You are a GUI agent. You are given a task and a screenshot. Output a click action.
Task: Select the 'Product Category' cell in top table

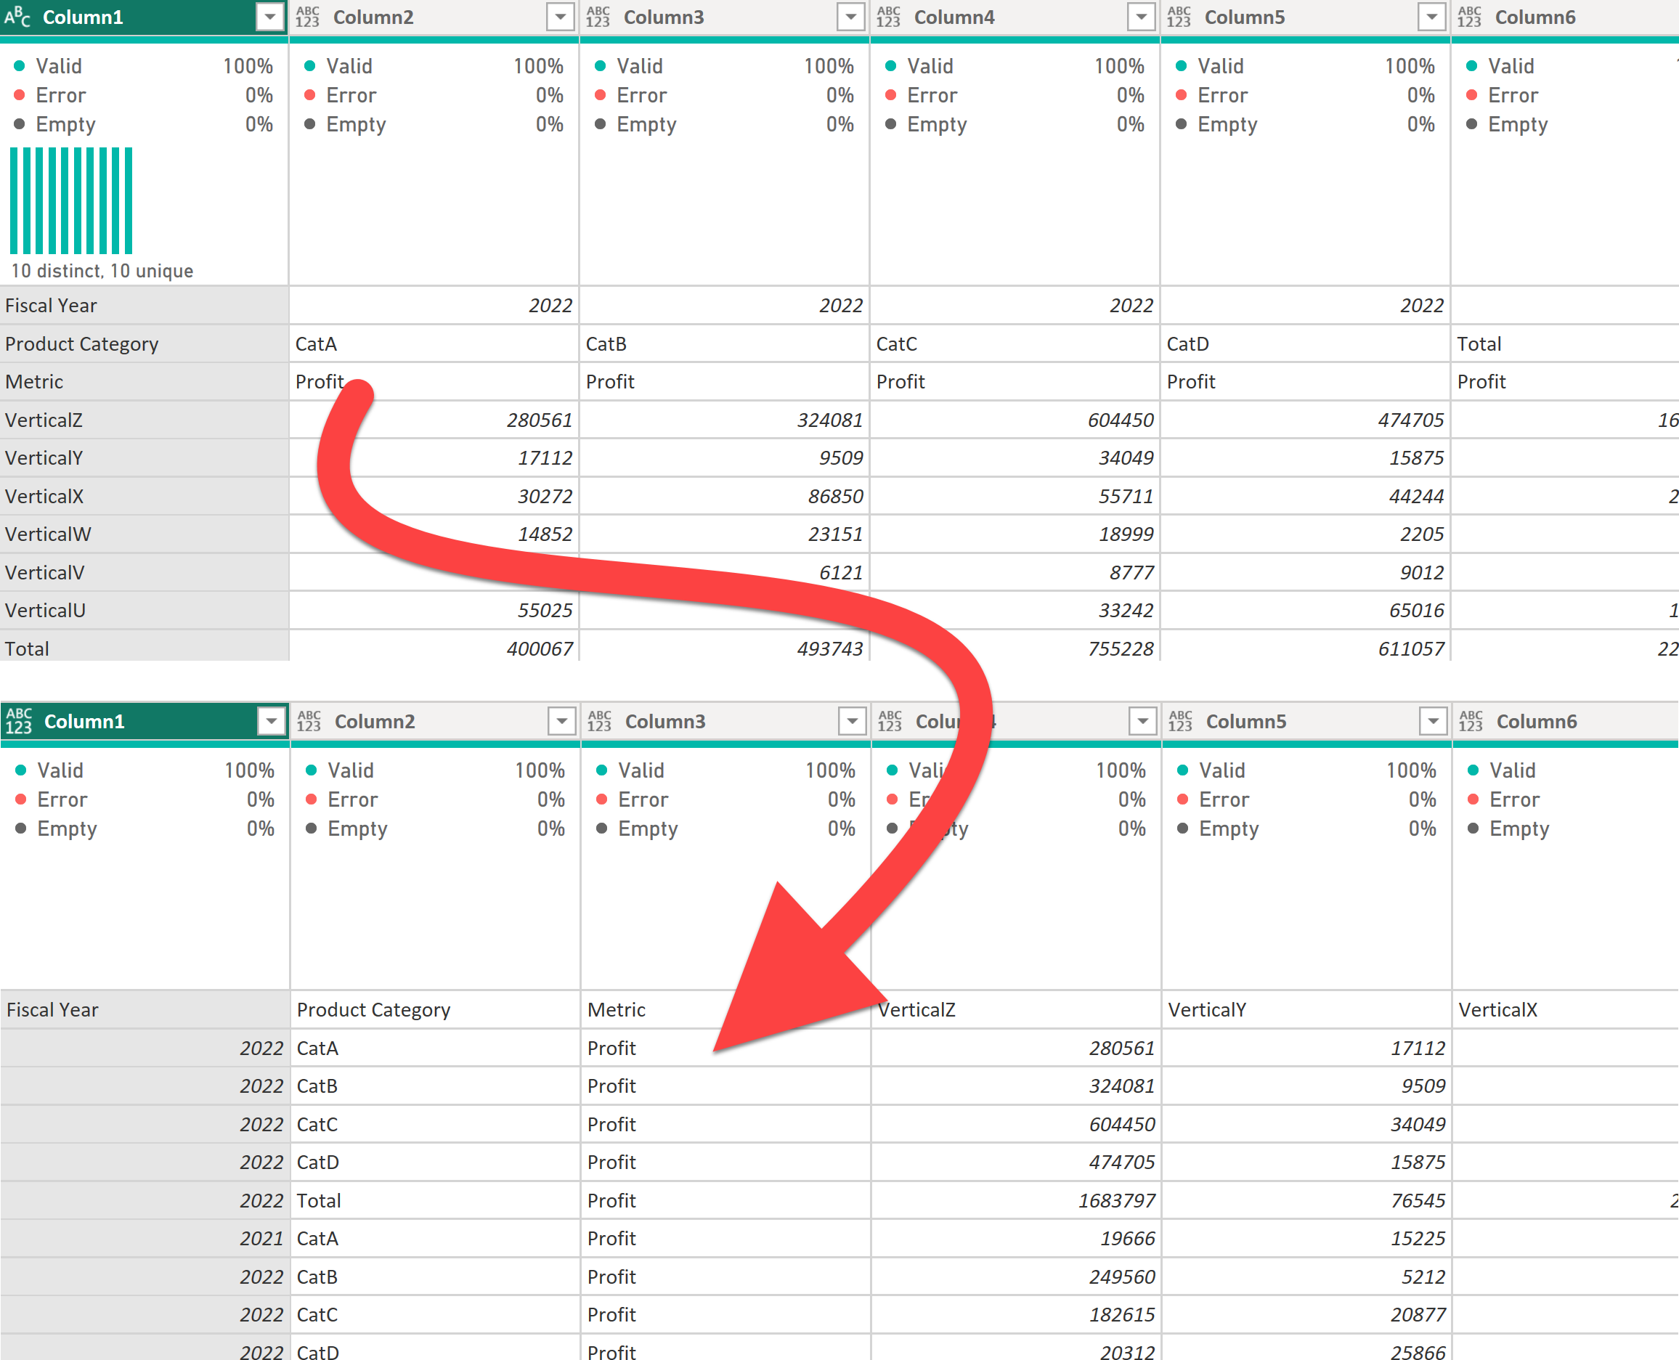pos(145,344)
